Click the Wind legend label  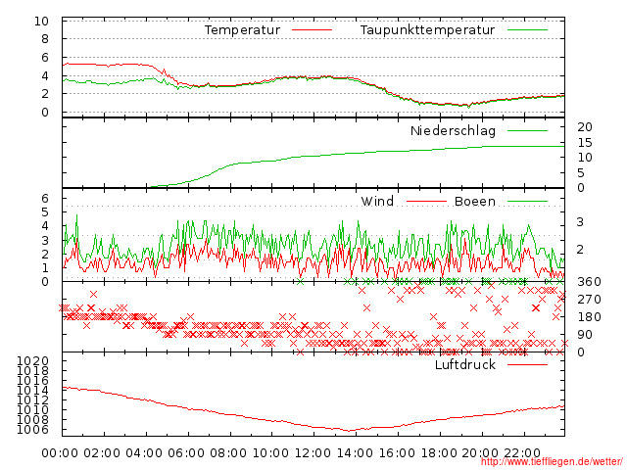(x=377, y=201)
